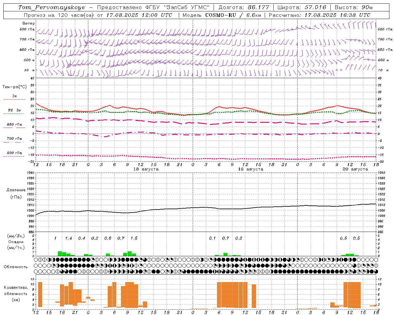Viewport: 394px width, 315px height.
Task: Click the 19 августа date label
Action: [251, 169]
